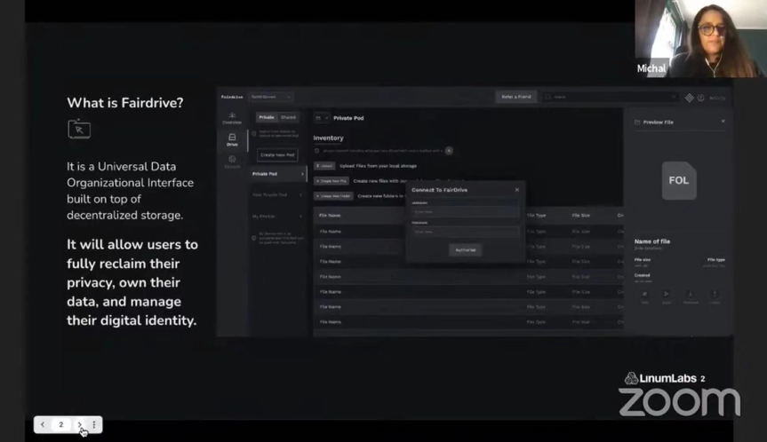The width and height of the screenshot is (767, 442).
Task: Click username field in Connect dialog
Action: [465, 211]
